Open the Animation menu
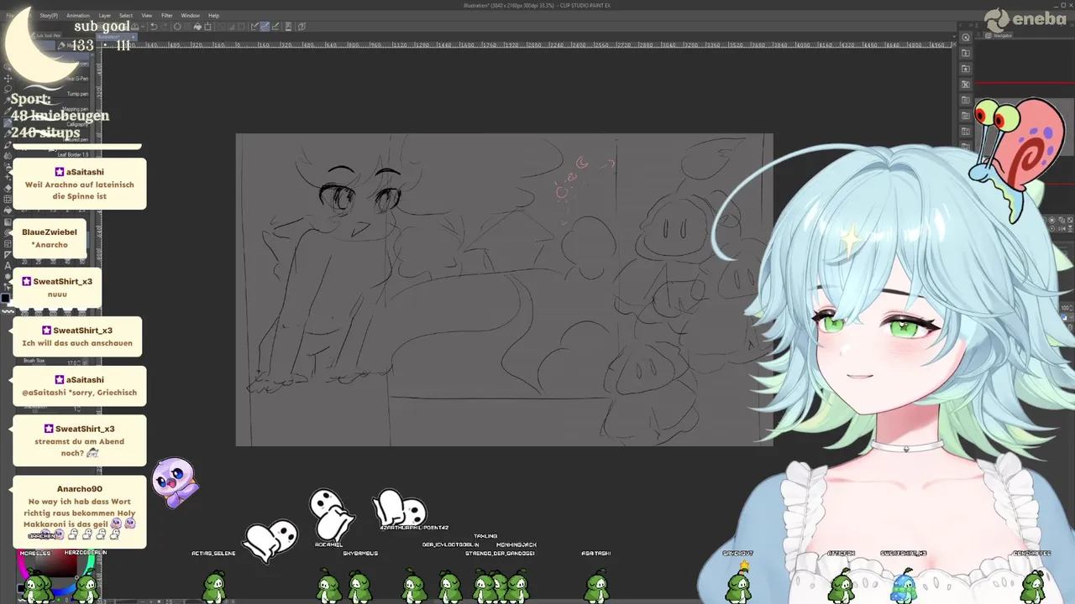The height and width of the screenshot is (604, 1075). (78, 16)
